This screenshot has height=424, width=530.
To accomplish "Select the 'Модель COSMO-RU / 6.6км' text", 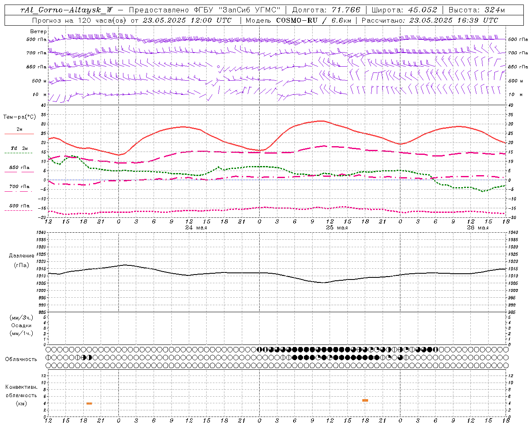I will [299, 20].
